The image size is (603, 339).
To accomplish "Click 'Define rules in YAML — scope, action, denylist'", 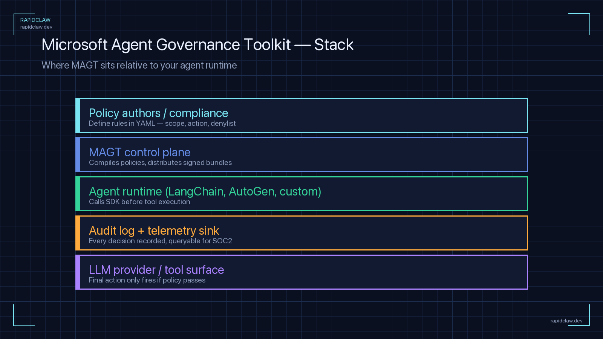I will pos(162,124).
